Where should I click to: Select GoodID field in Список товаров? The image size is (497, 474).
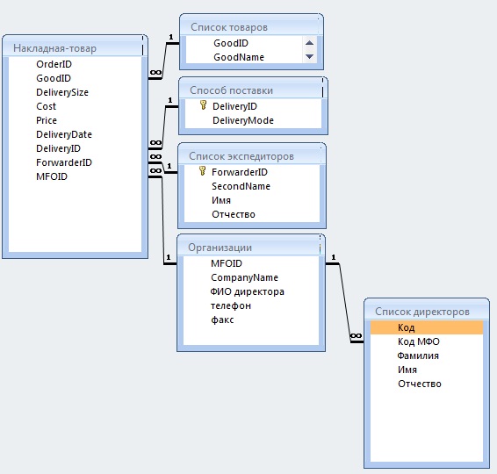(x=244, y=43)
